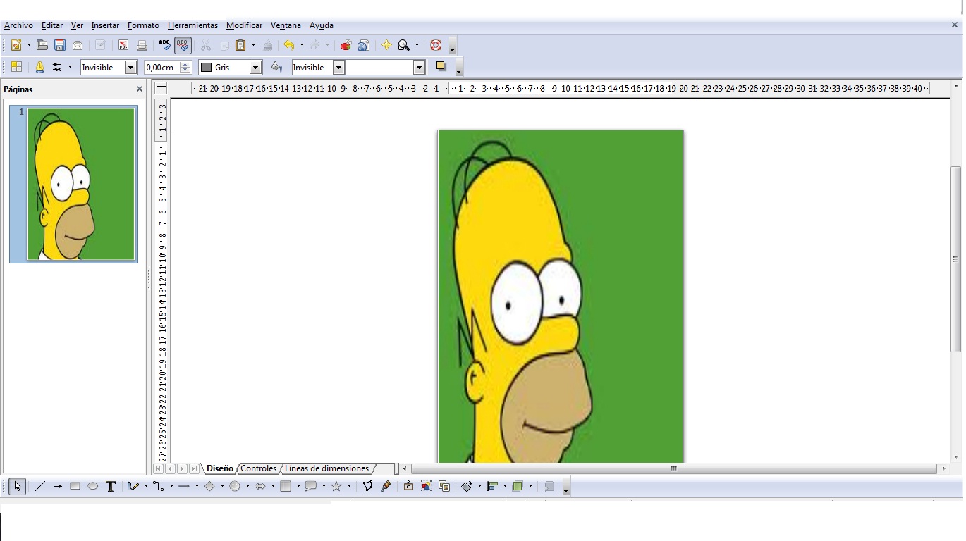The height and width of the screenshot is (541, 966).
Task: Select the Ellipse tool
Action: pyautogui.click(x=92, y=486)
